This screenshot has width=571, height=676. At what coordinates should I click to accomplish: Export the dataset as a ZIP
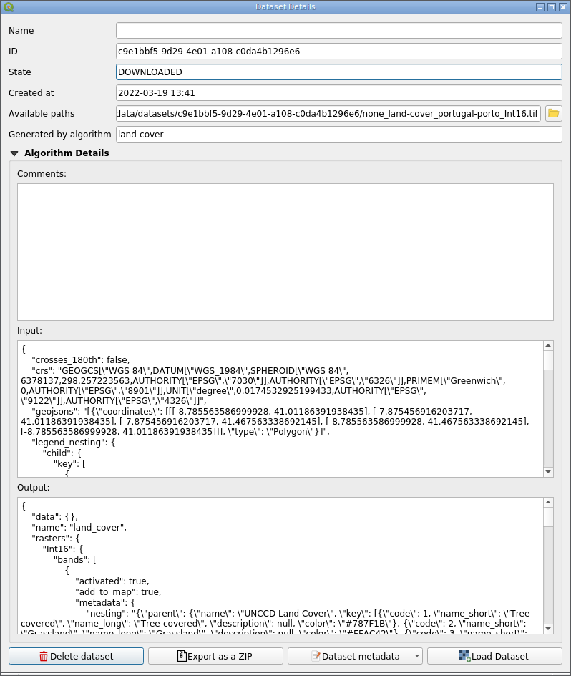215,656
